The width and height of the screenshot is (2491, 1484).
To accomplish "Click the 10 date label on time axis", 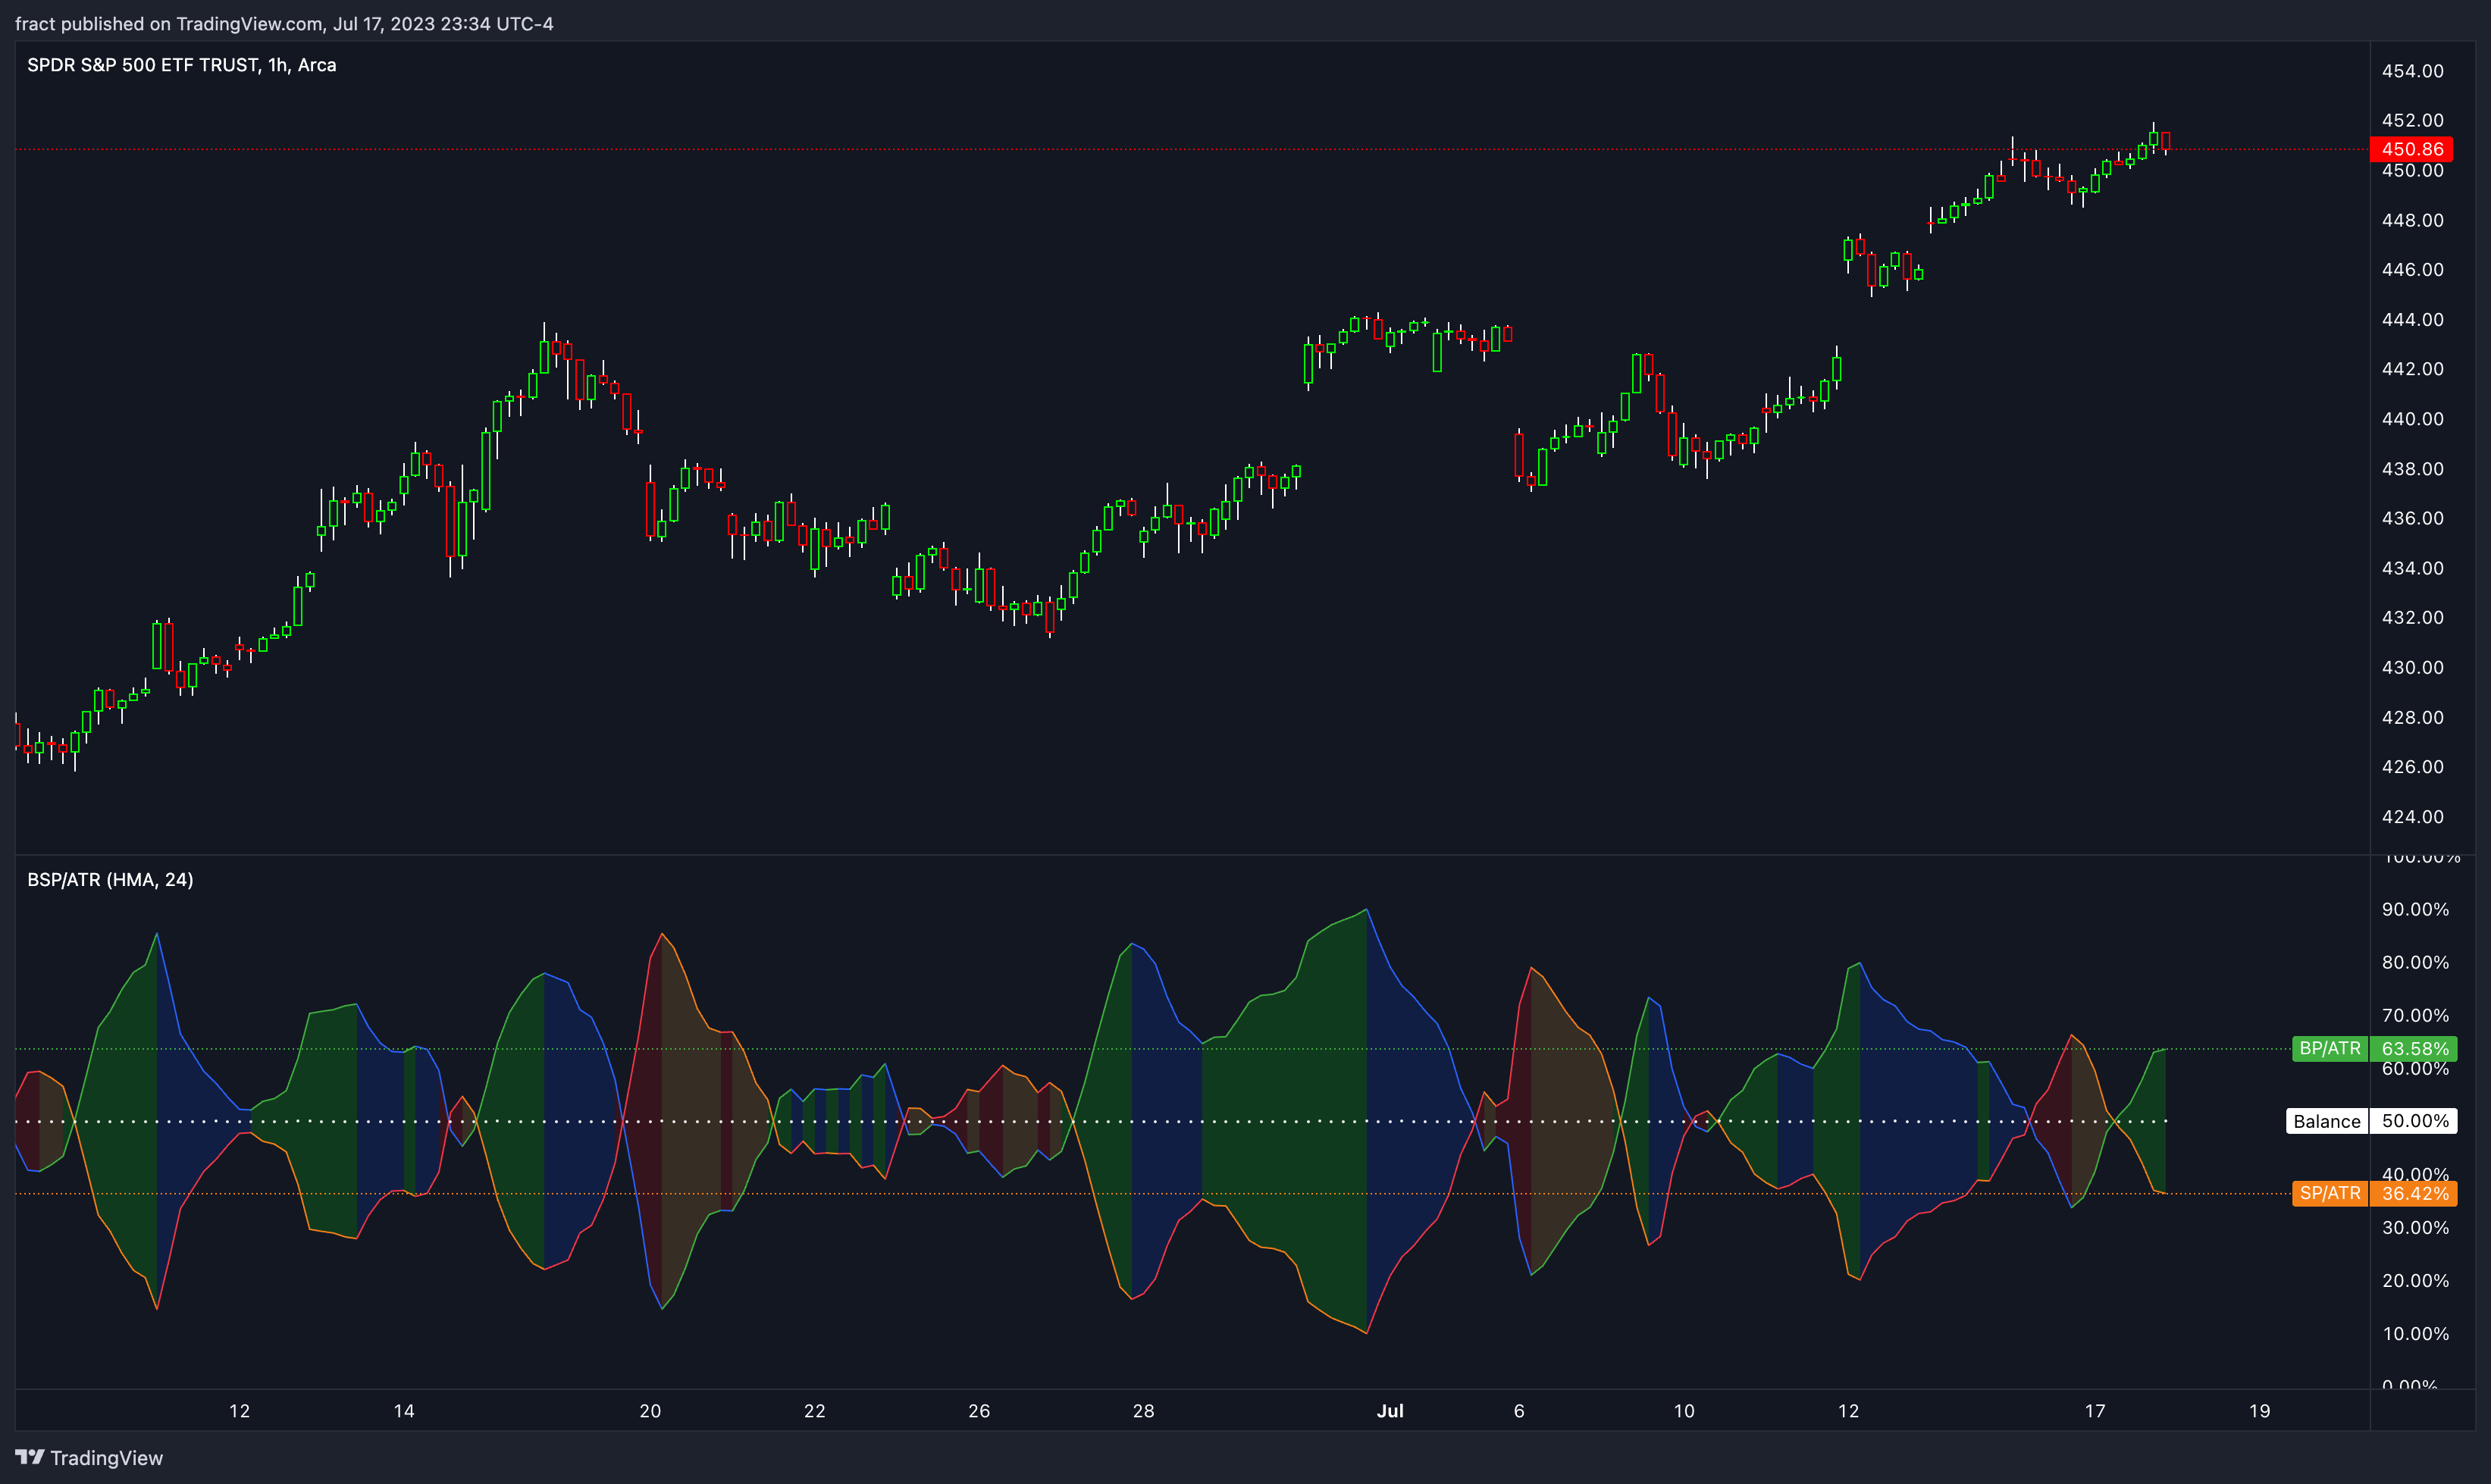I will point(1684,1411).
